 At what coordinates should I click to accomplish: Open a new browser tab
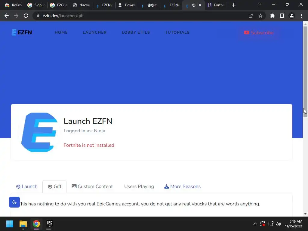point(233,5)
